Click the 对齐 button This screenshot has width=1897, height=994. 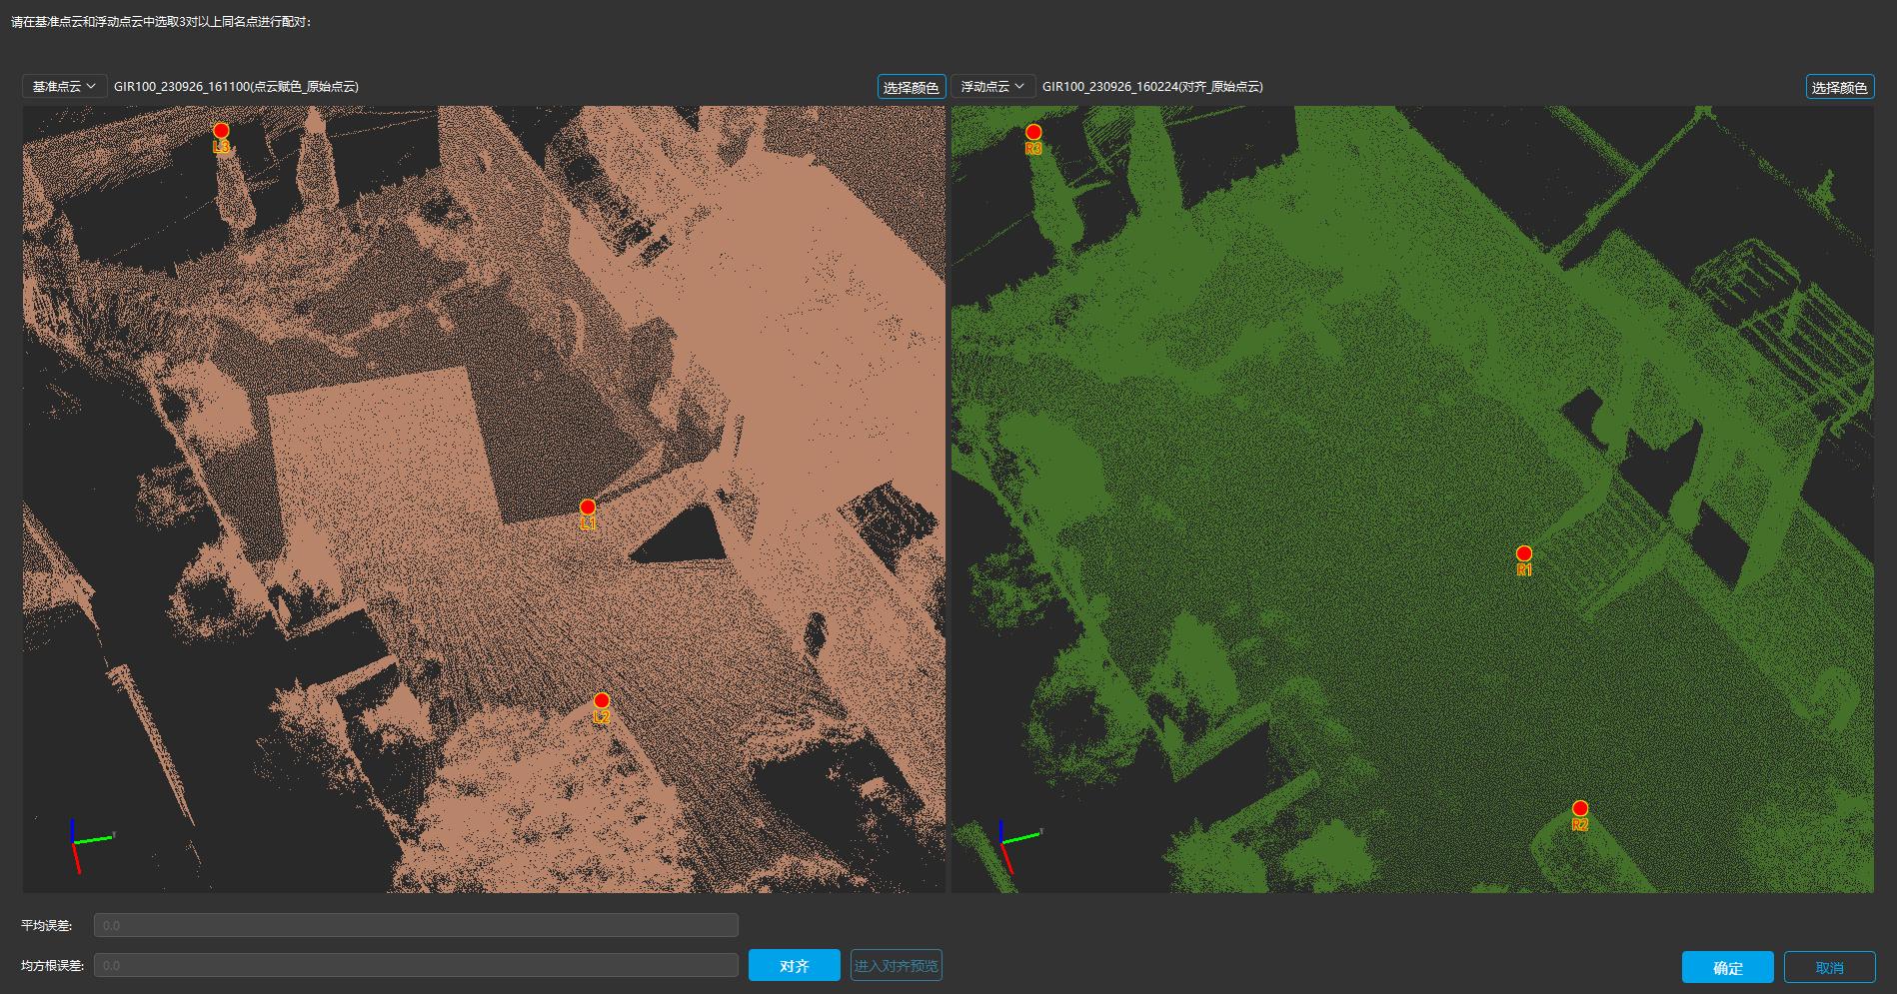tap(795, 966)
